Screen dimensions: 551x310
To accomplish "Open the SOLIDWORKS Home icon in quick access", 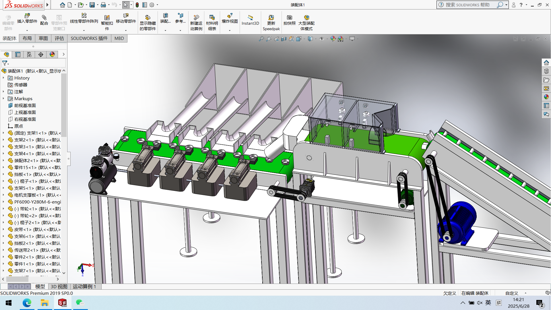I will pos(62,5).
